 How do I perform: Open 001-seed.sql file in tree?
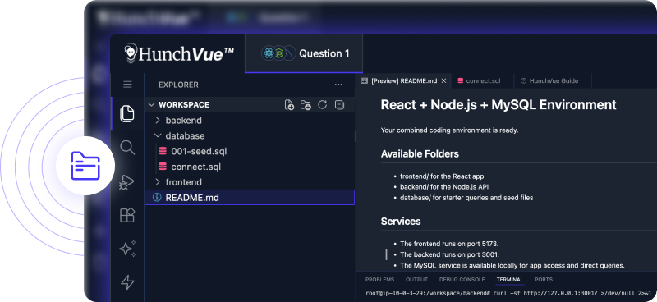point(250,151)
